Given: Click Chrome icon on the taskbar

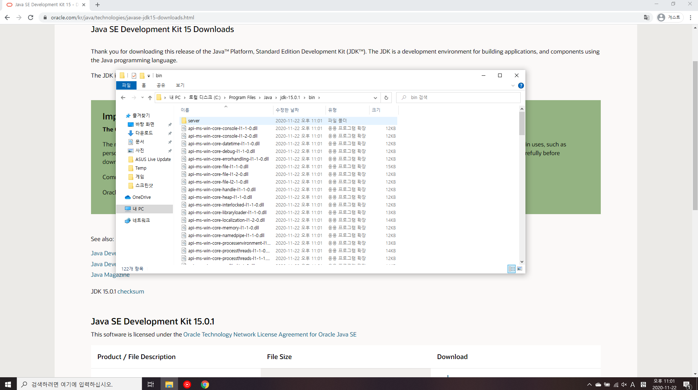Looking at the screenshot, I should click(x=205, y=384).
